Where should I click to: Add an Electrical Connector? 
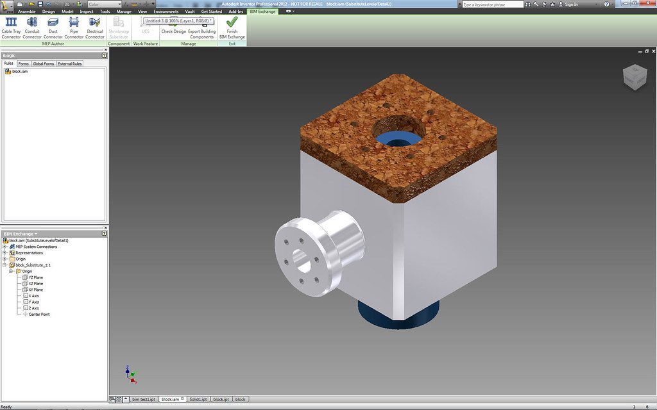tap(95, 28)
